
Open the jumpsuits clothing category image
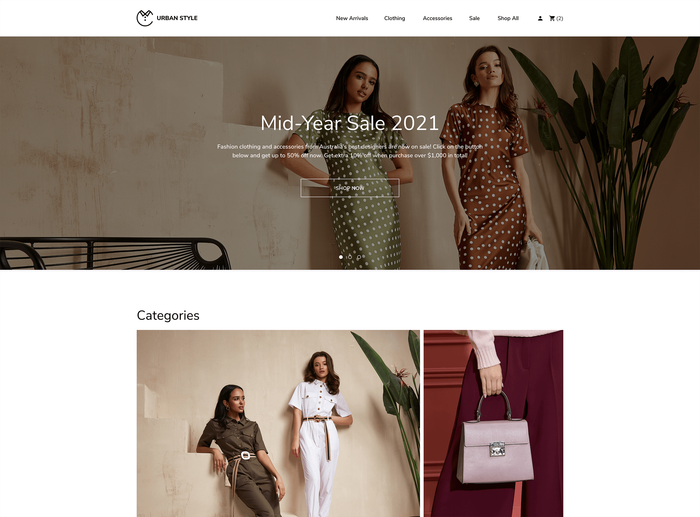[x=278, y=423]
